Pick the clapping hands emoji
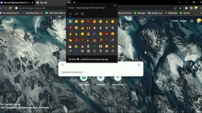 [x=70, y=40]
